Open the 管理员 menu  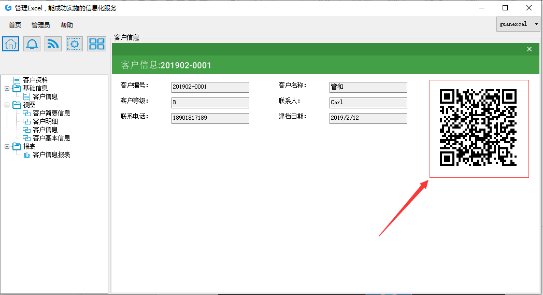41,25
